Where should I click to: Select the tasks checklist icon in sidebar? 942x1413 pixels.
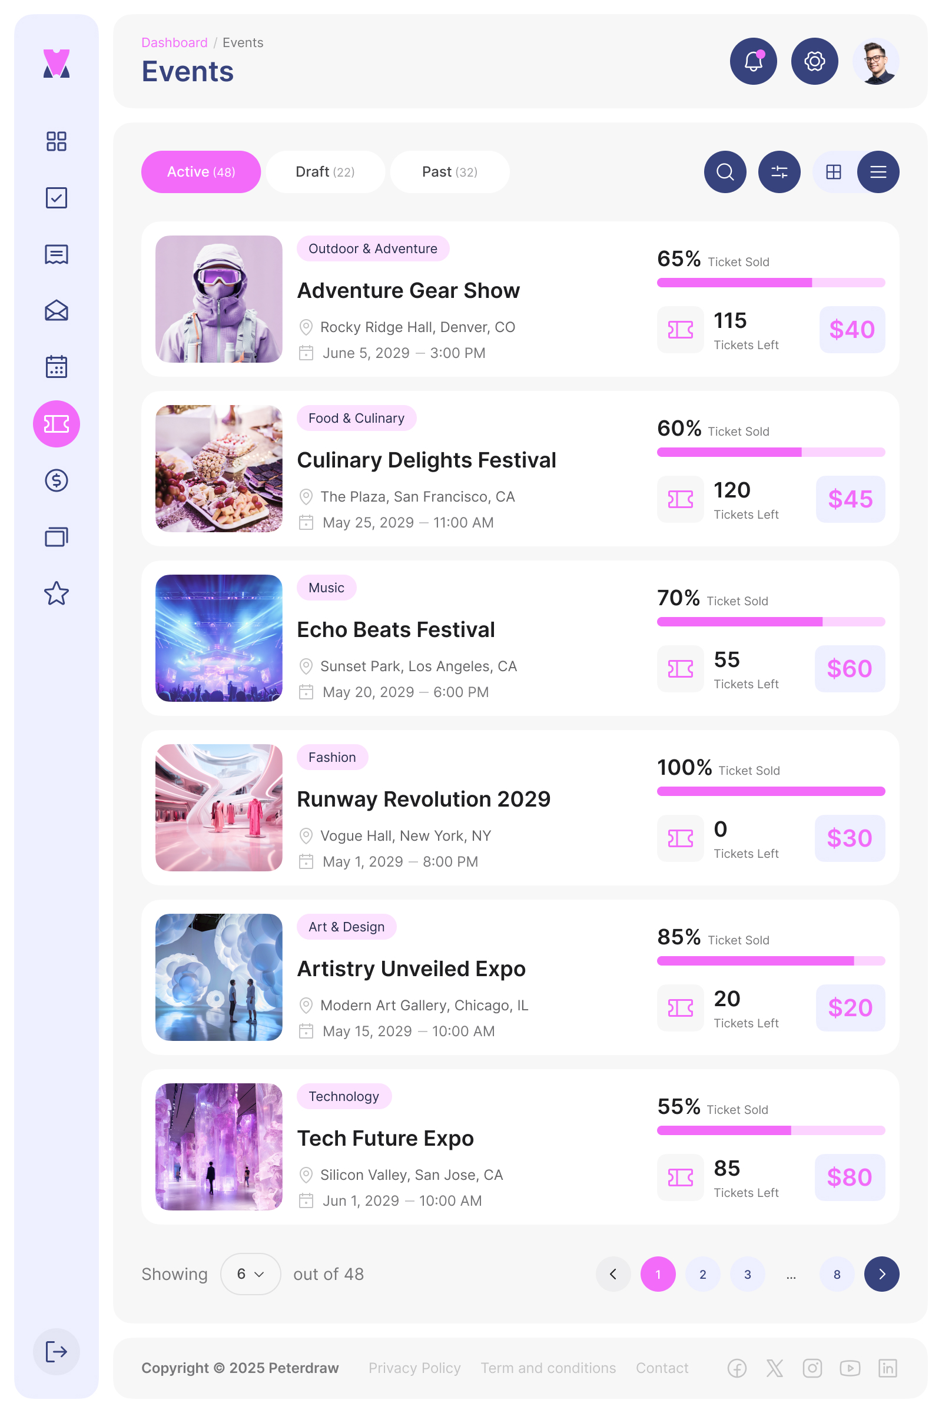(57, 198)
